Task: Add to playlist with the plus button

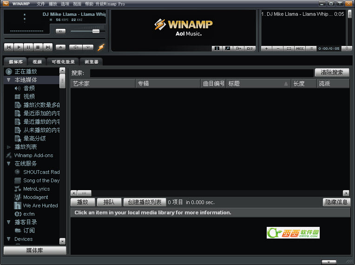Action: click(x=266, y=48)
